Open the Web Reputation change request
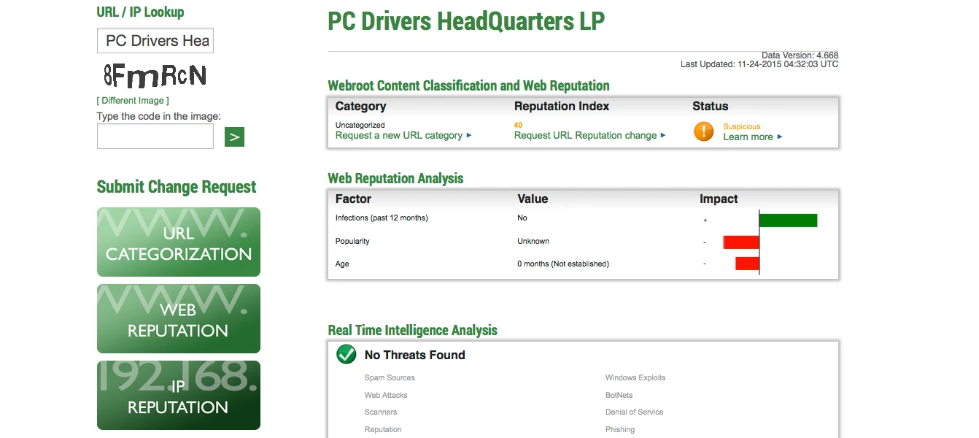Screen dimensions: 979x438 tap(179, 319)
